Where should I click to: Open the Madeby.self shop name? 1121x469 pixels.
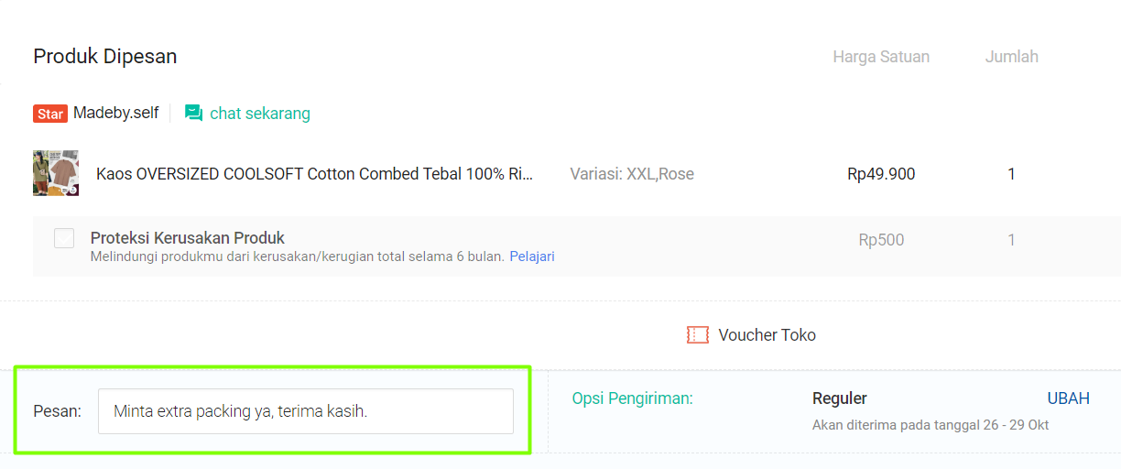tap(116, 113)
